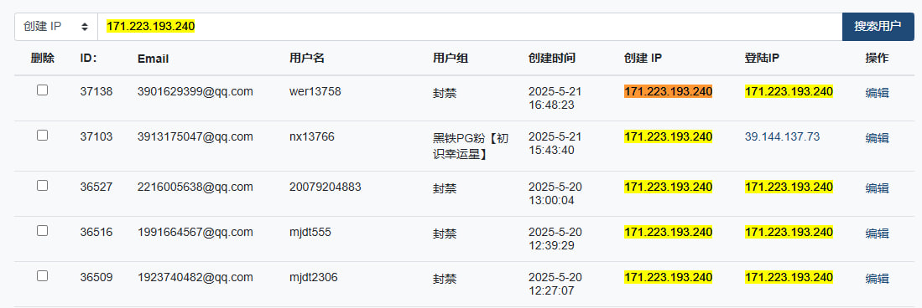Click login IP 39.144.137.73
The height and width of the screenshot is (308, 922).
[782, 136]
